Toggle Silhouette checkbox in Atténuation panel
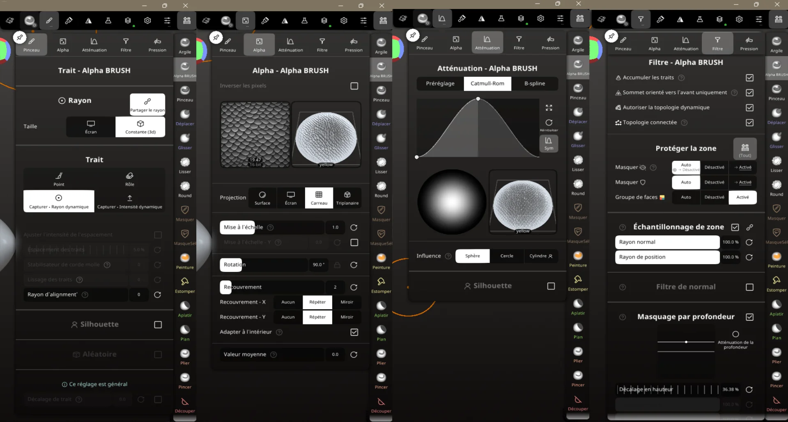Screen dimensions: 788x422 551,286
